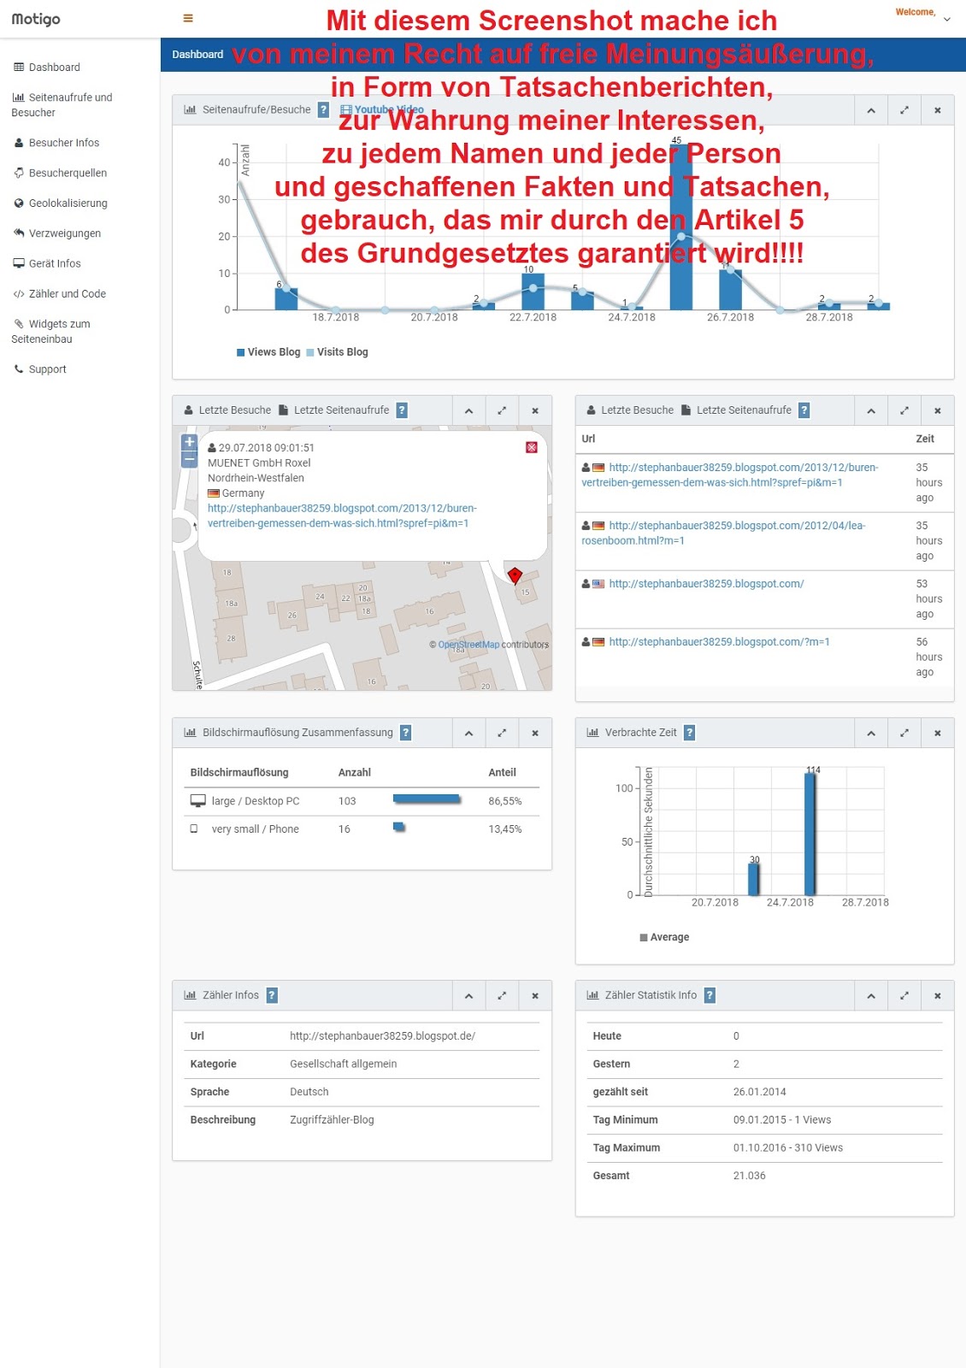Collapse the map Letzte Besuche panel
966x1368 pixels.
click(x=468, y=410)
